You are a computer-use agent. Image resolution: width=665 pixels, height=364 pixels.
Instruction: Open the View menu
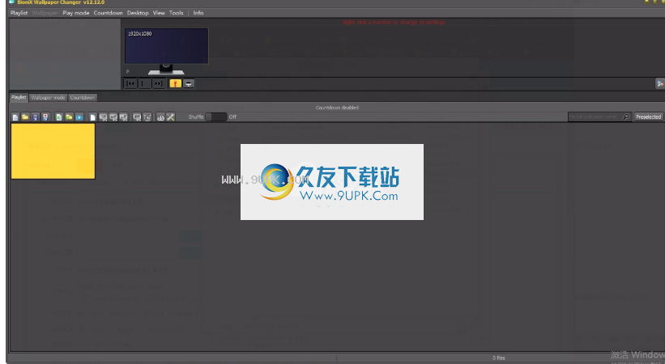(x=159, y=13)
